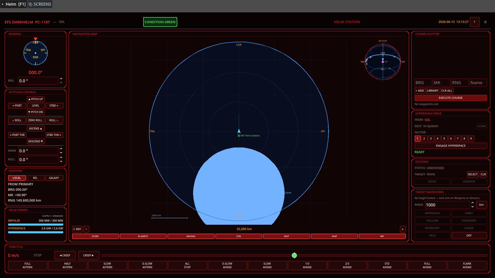The width and height of the screenshot is (495, 278).
Task: Open the SCREENS menu
Action: point(40,4)
